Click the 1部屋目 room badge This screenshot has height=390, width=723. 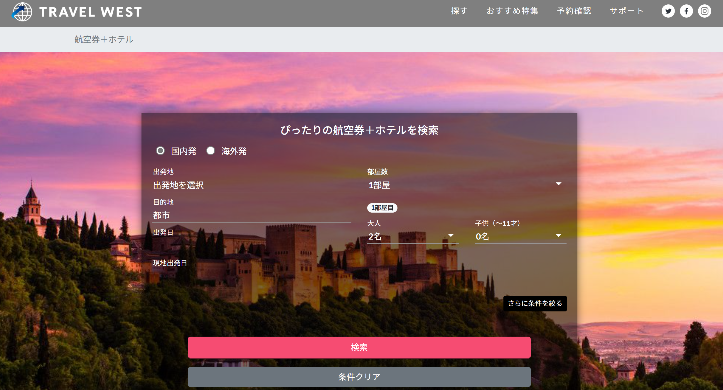click(x=382, y=208)
